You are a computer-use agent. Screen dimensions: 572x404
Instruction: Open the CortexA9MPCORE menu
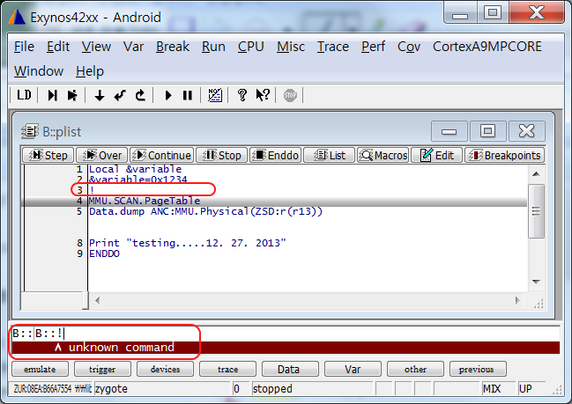pos(488,47)
